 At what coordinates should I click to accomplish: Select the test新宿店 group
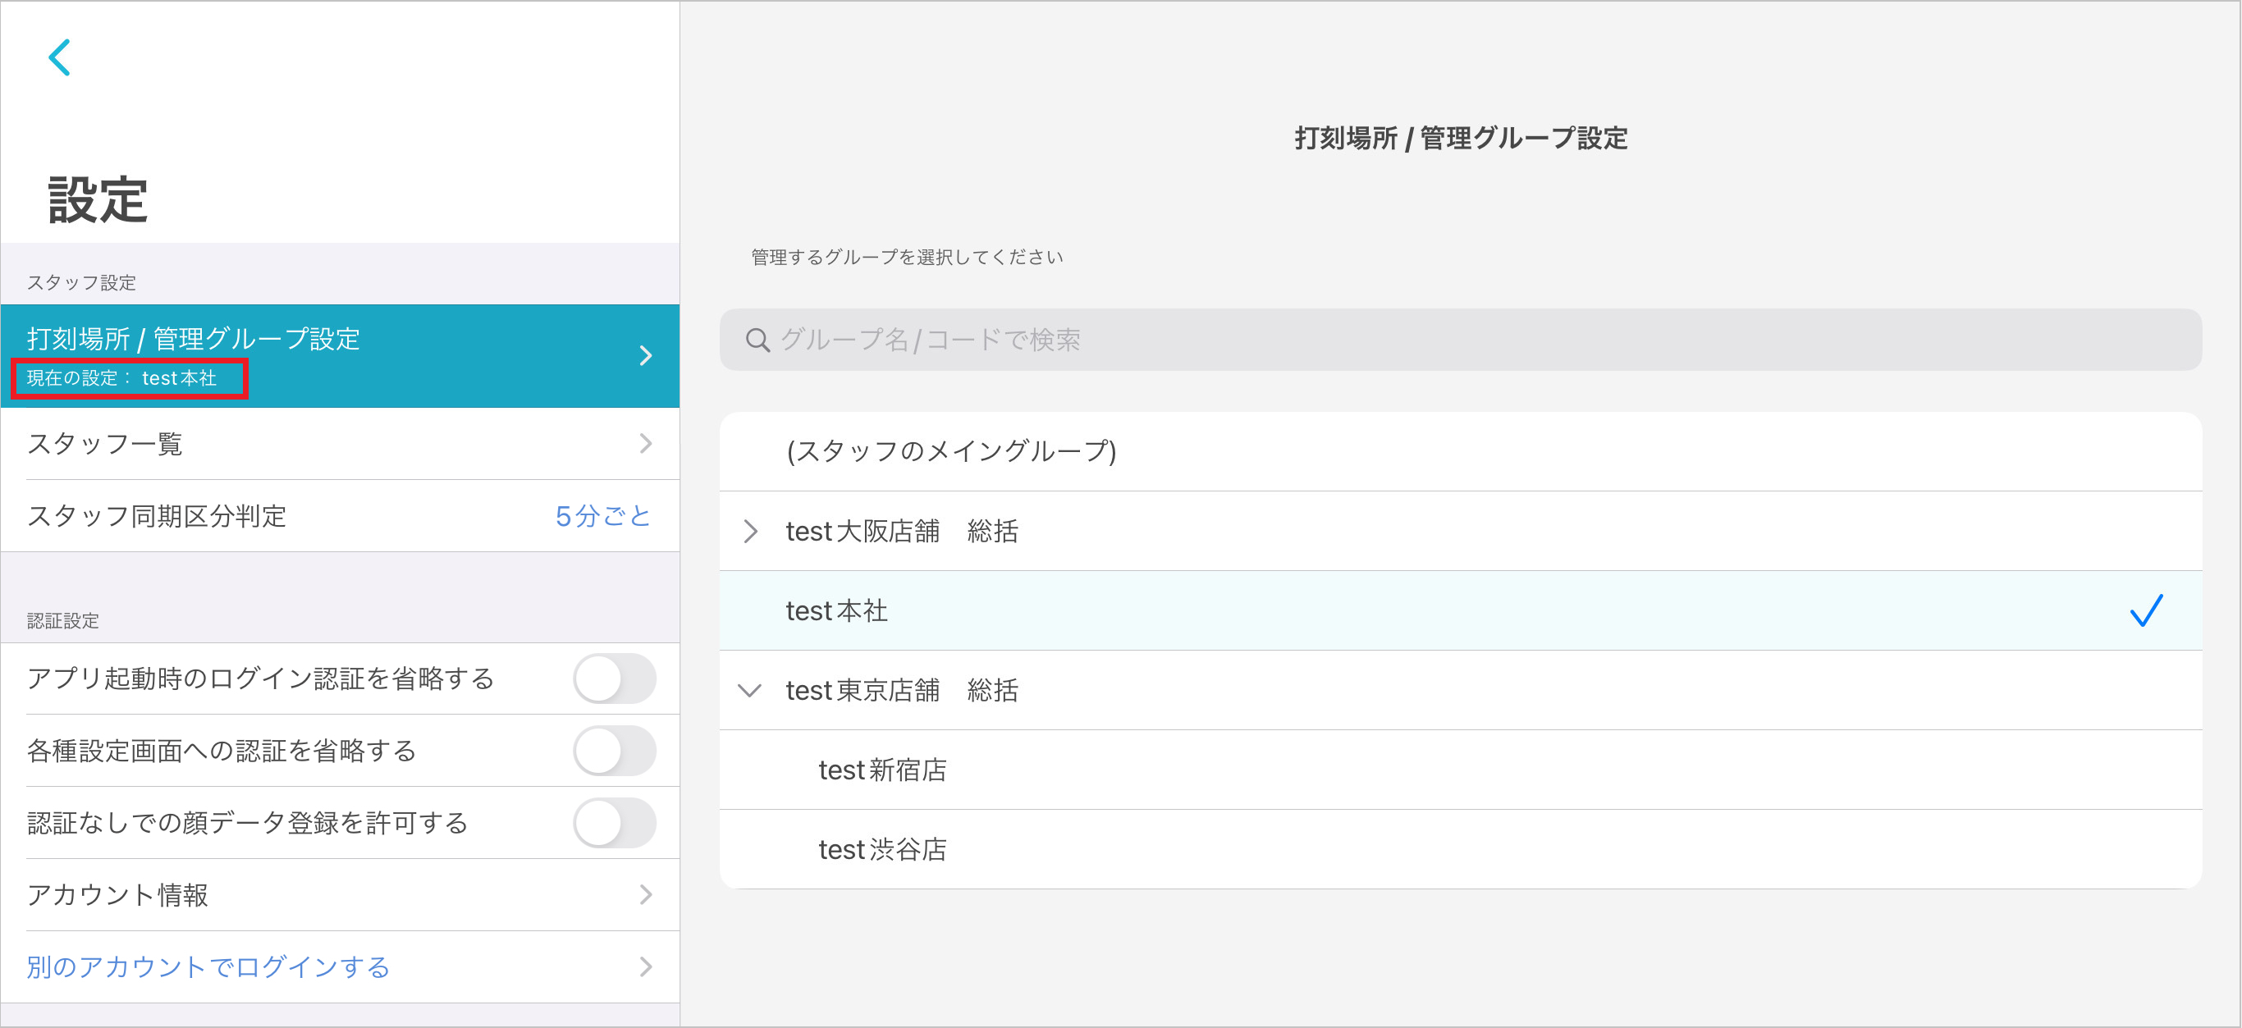coord(881,770)
